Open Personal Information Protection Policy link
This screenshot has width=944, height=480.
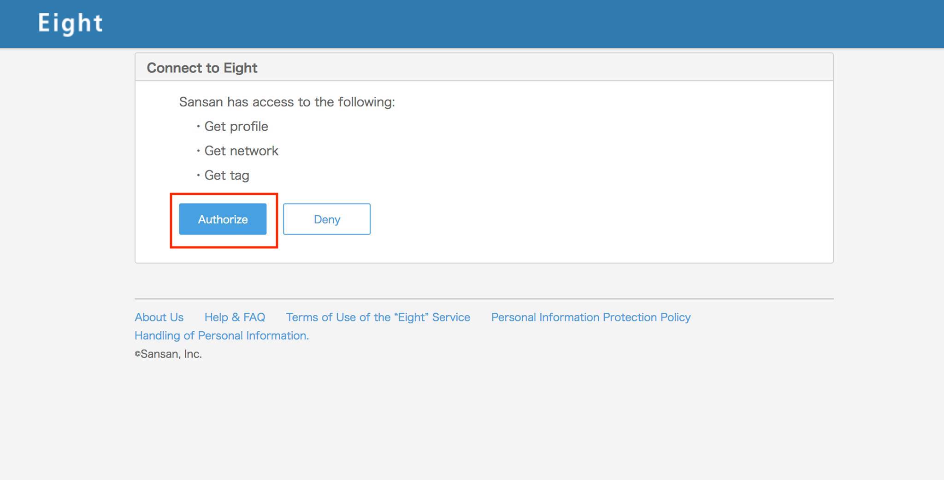(x=591, y=317)
